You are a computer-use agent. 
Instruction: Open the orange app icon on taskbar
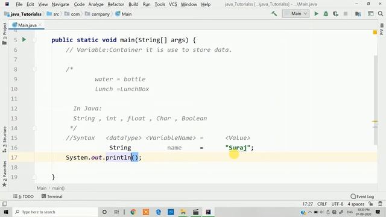146,212
